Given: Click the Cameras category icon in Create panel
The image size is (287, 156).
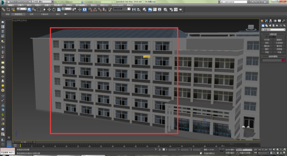Looking at the screenshot, I should click(x=274, y=26).
